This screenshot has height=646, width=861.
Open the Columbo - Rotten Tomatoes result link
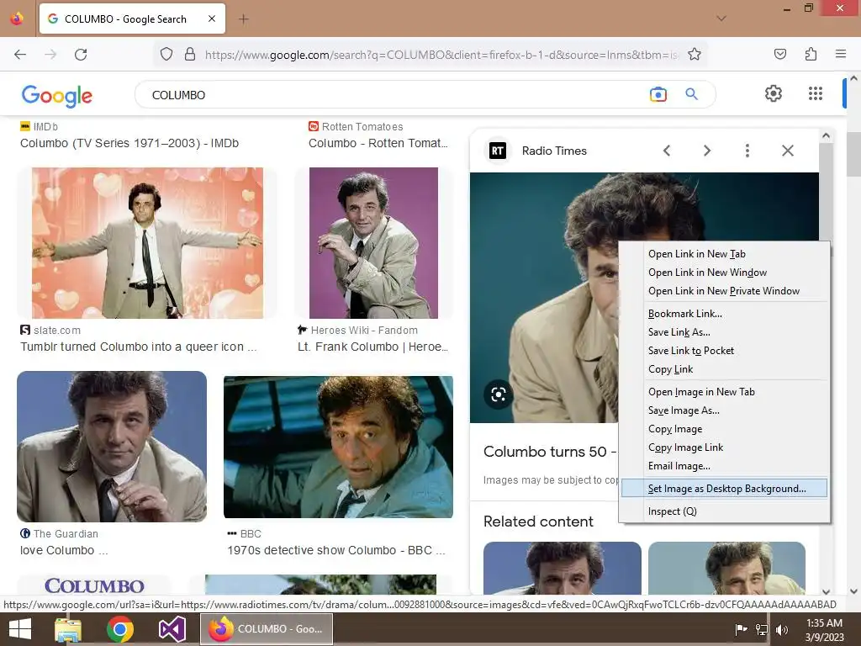(378, 143)
